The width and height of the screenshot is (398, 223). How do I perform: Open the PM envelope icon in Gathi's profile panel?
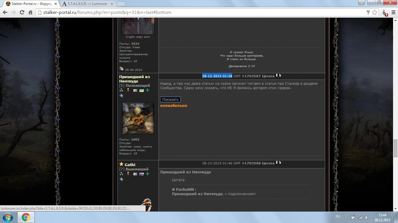[135, 174]
